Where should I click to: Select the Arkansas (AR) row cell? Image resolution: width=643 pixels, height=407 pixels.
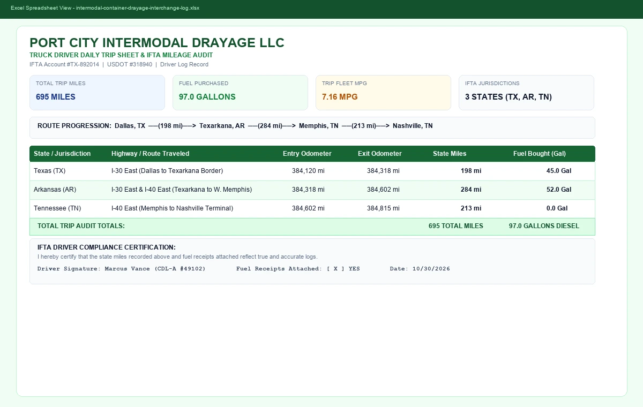(54, 190)
